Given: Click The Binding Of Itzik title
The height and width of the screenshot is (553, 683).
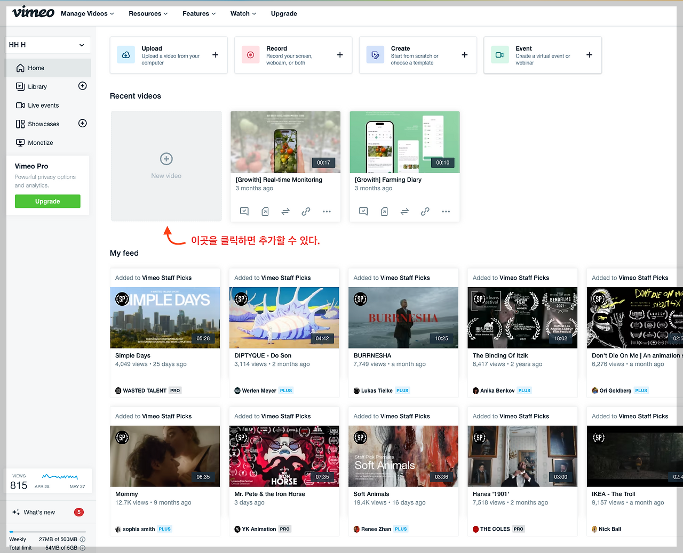Looking at the screenshot, I should [x=501, y=356].
